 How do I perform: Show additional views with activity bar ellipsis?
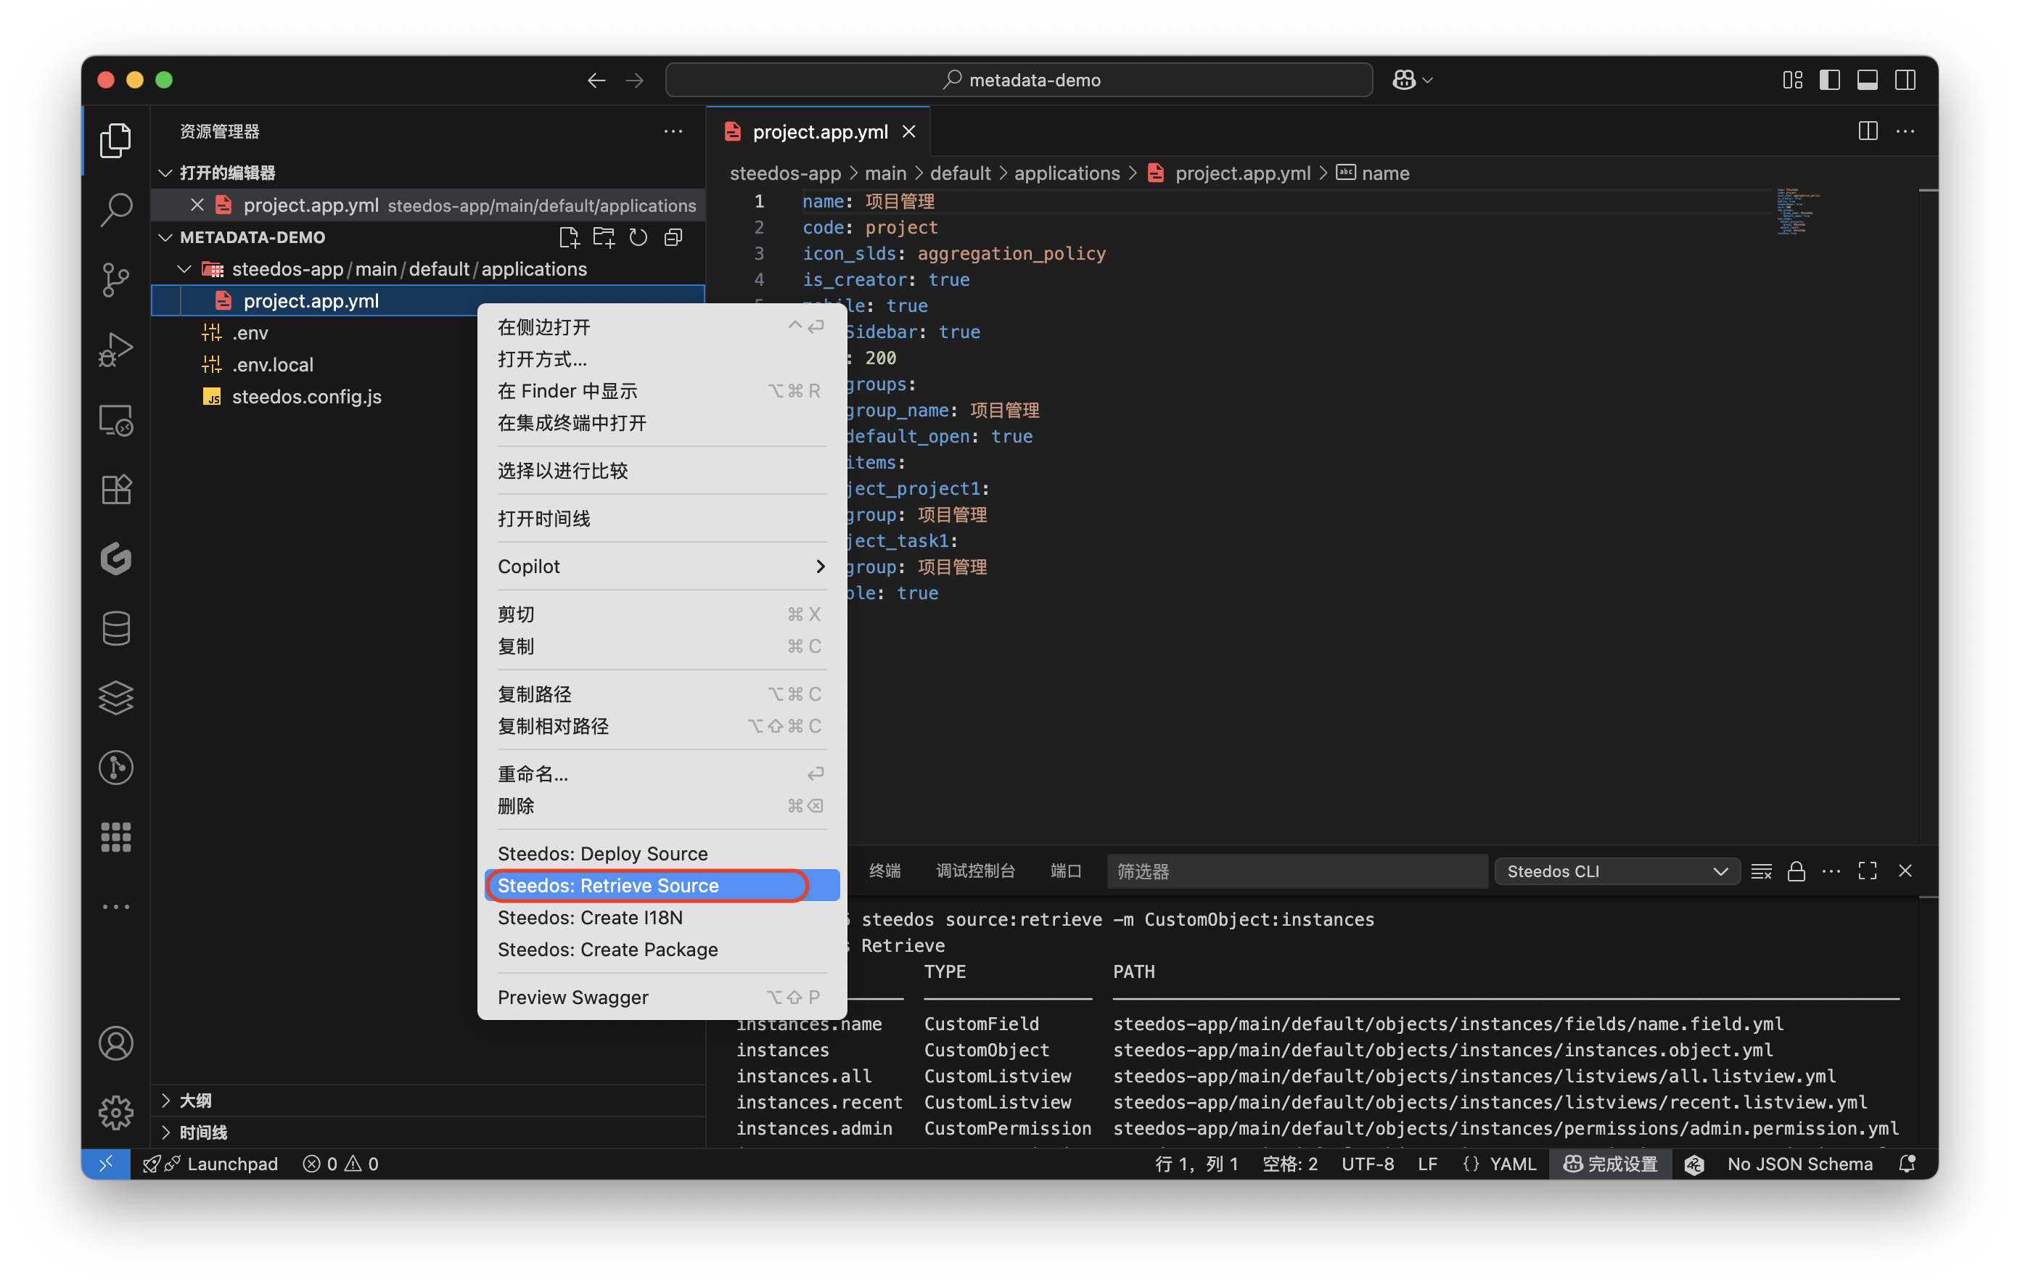116,907
